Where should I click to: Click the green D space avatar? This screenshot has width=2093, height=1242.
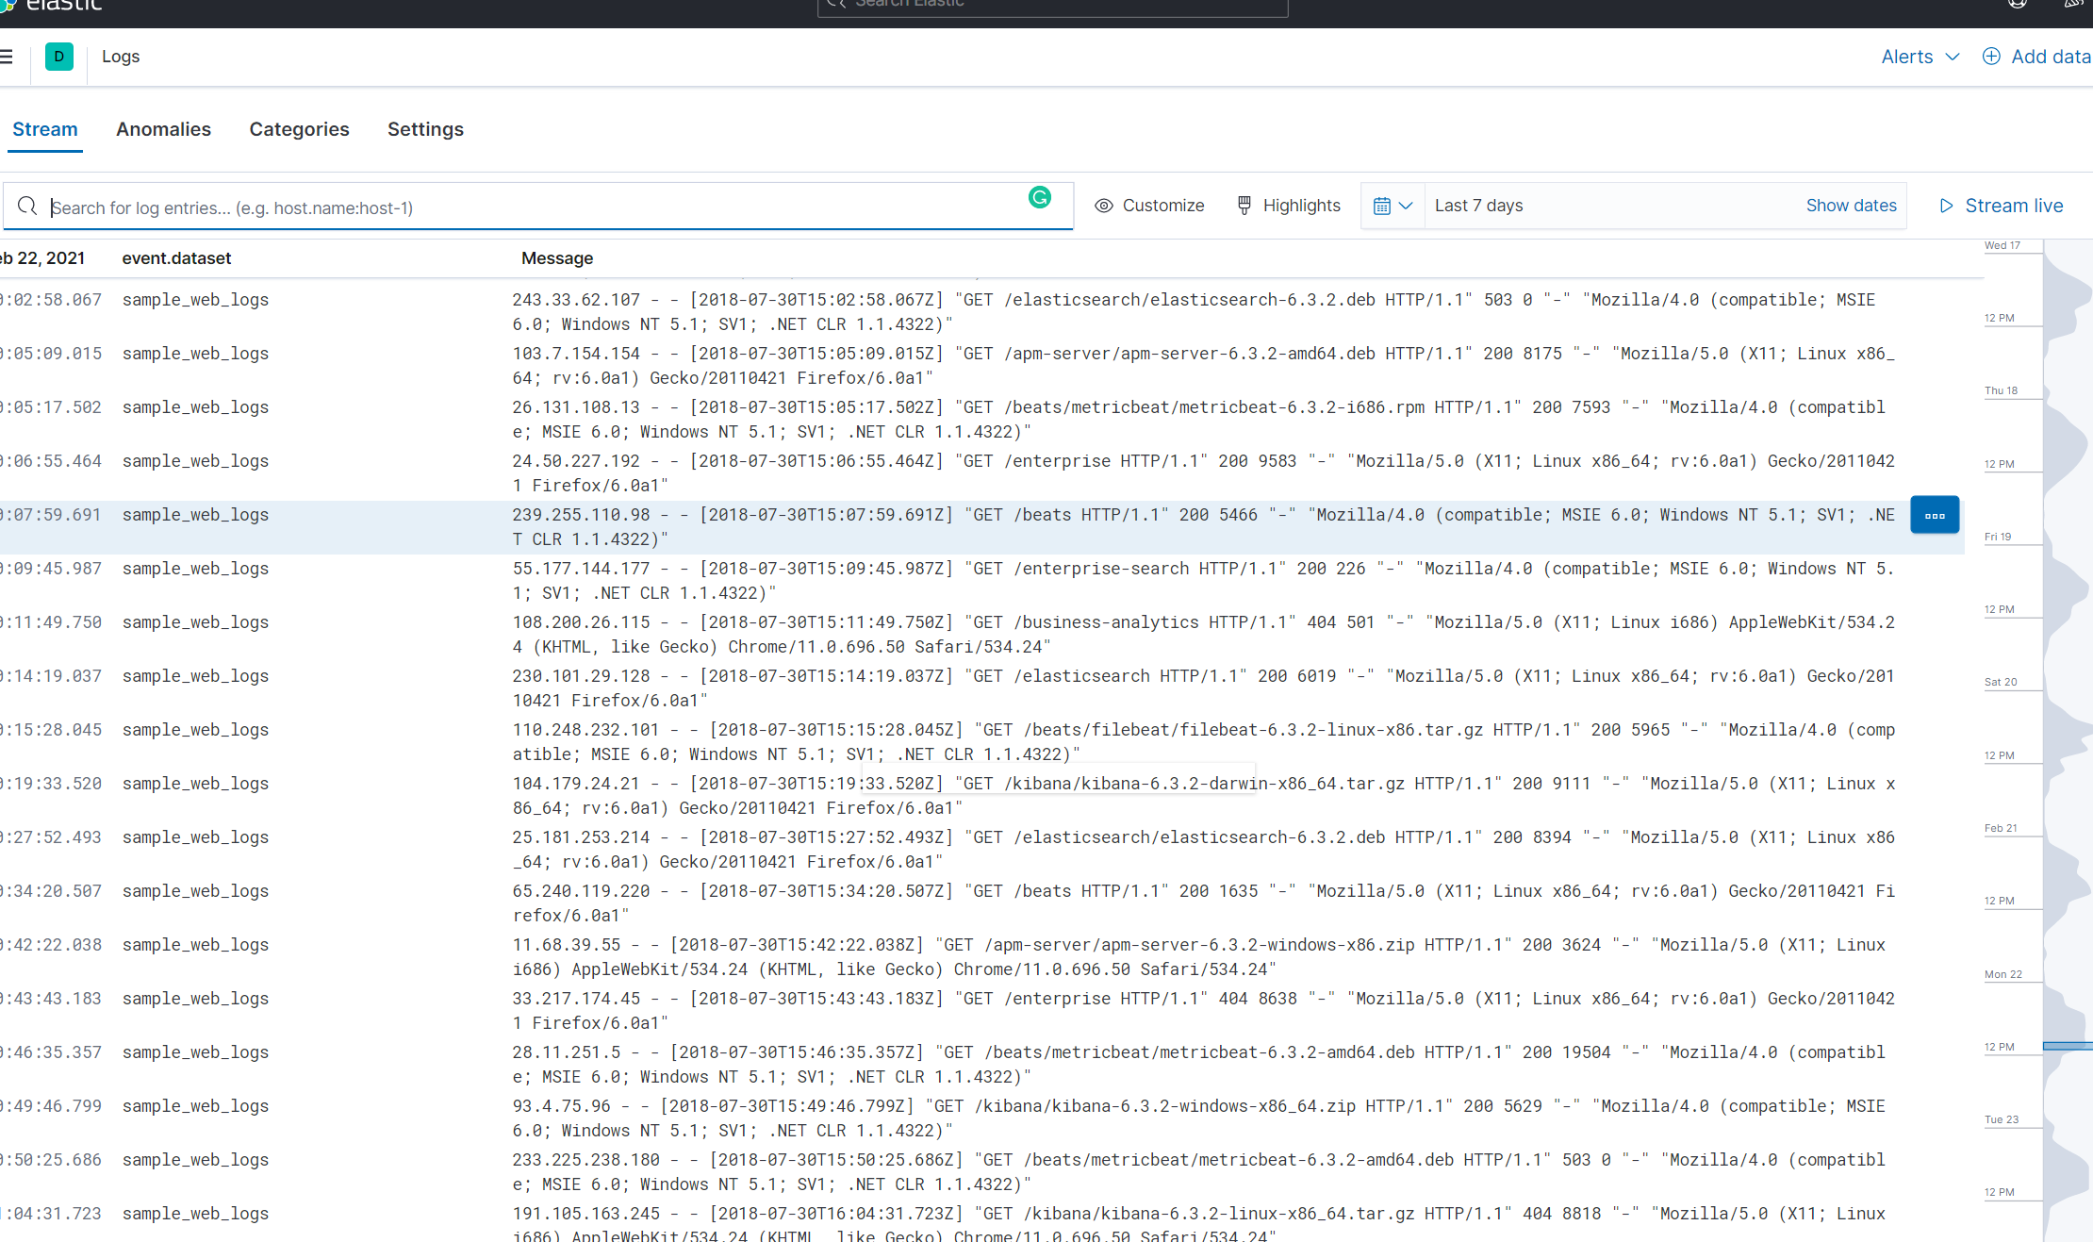coord(59,57)
